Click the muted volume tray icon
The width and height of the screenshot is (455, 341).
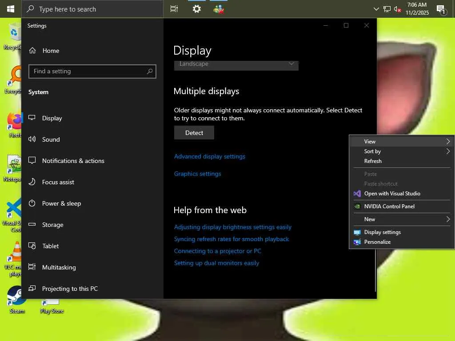pos(397,9)
